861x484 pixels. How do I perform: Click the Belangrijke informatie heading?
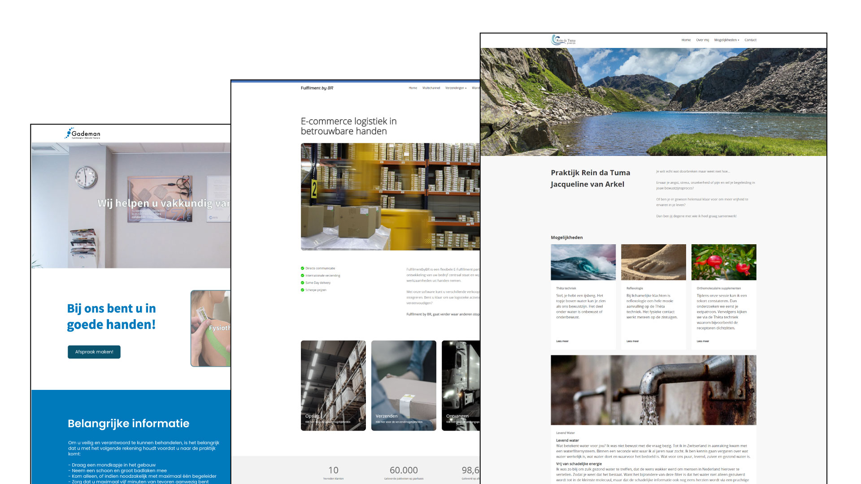[x=128, y=423]
